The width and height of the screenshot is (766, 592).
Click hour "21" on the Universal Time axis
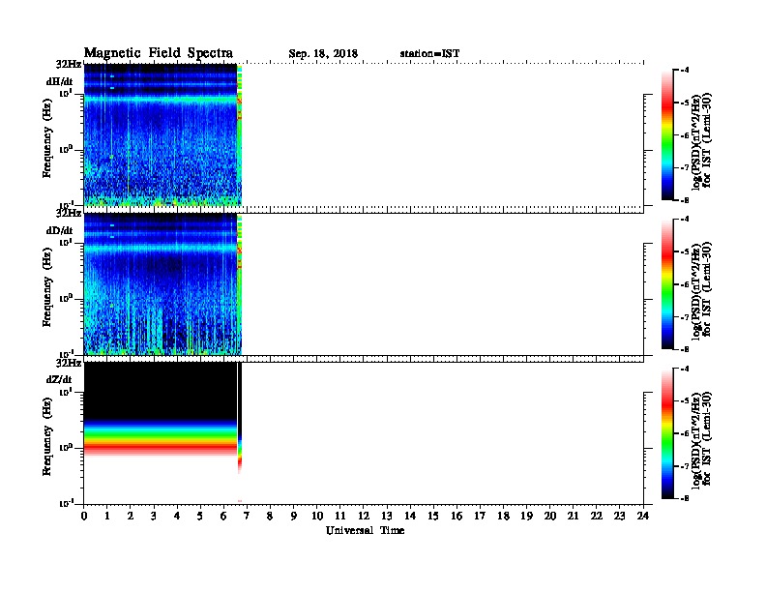tap(573, 516)
